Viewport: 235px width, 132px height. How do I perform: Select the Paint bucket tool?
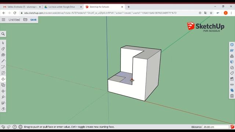(x=3, y=55)
